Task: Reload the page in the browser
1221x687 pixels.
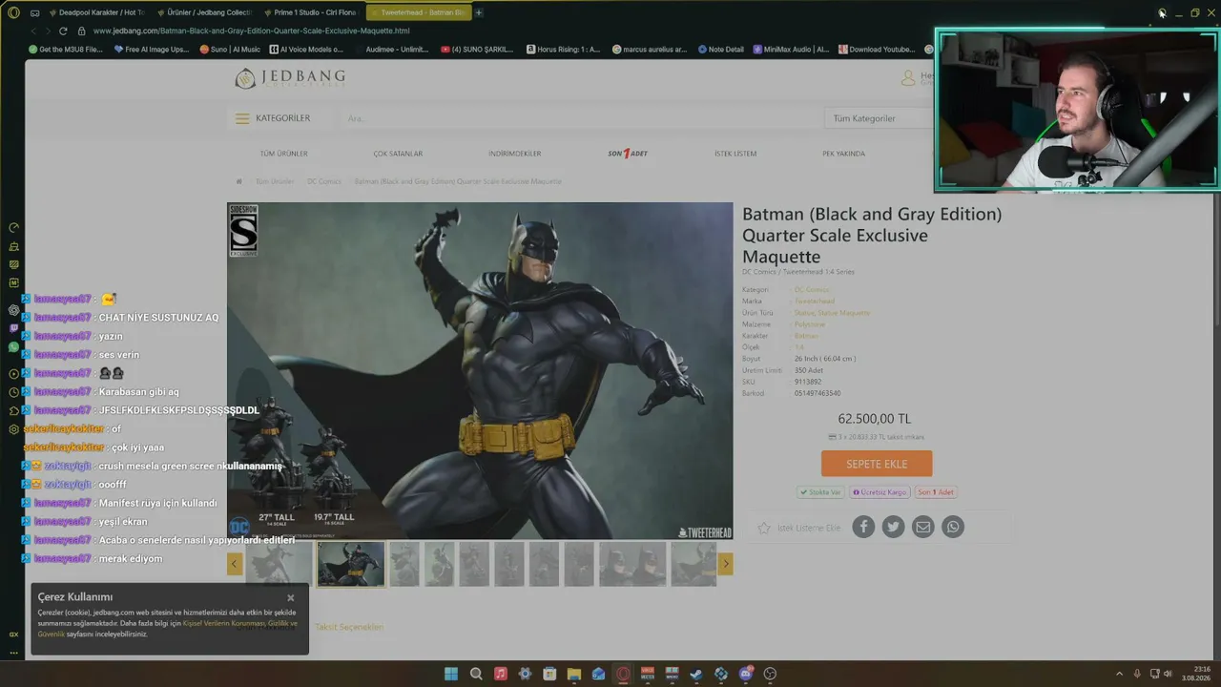Action: 63,31
